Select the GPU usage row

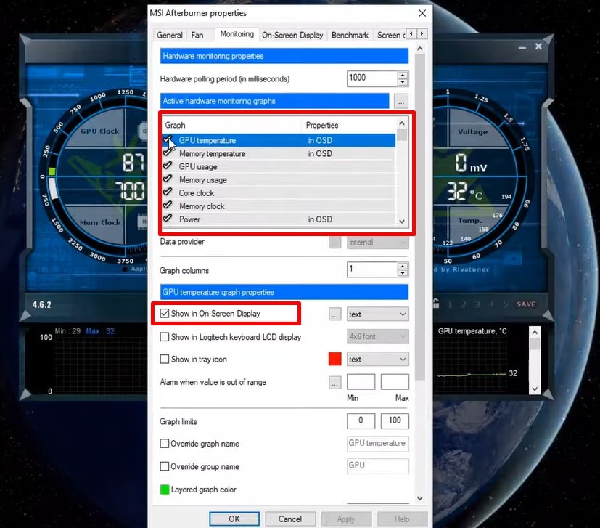[x=279, y=166]
